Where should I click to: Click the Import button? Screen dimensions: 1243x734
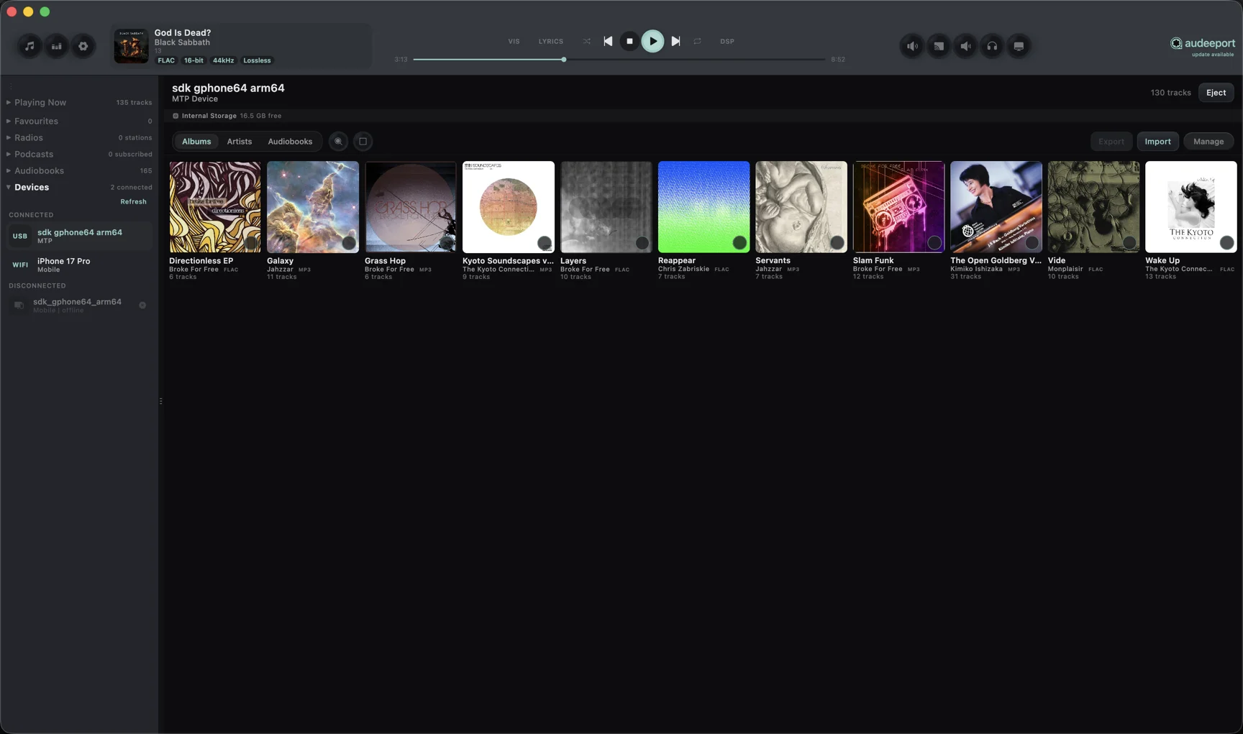pyautogui.click(x=1157, y=142)
